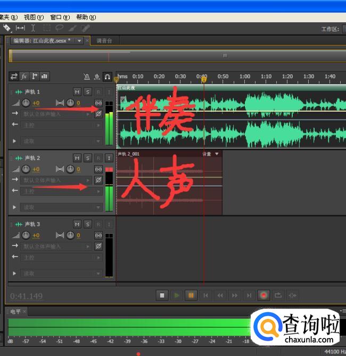Select the Razor tool in top toolbar

coord(7,28)
